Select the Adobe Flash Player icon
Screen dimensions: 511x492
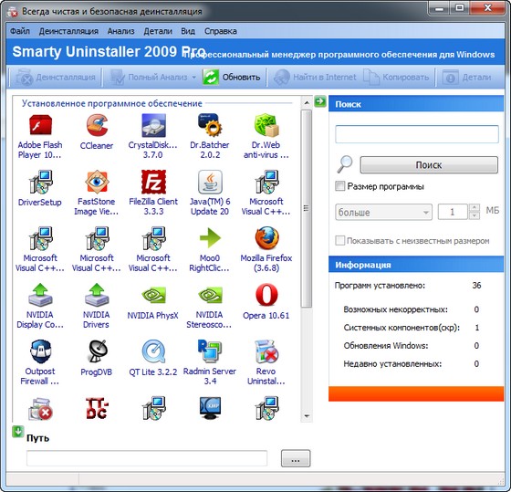click(40, 125)
